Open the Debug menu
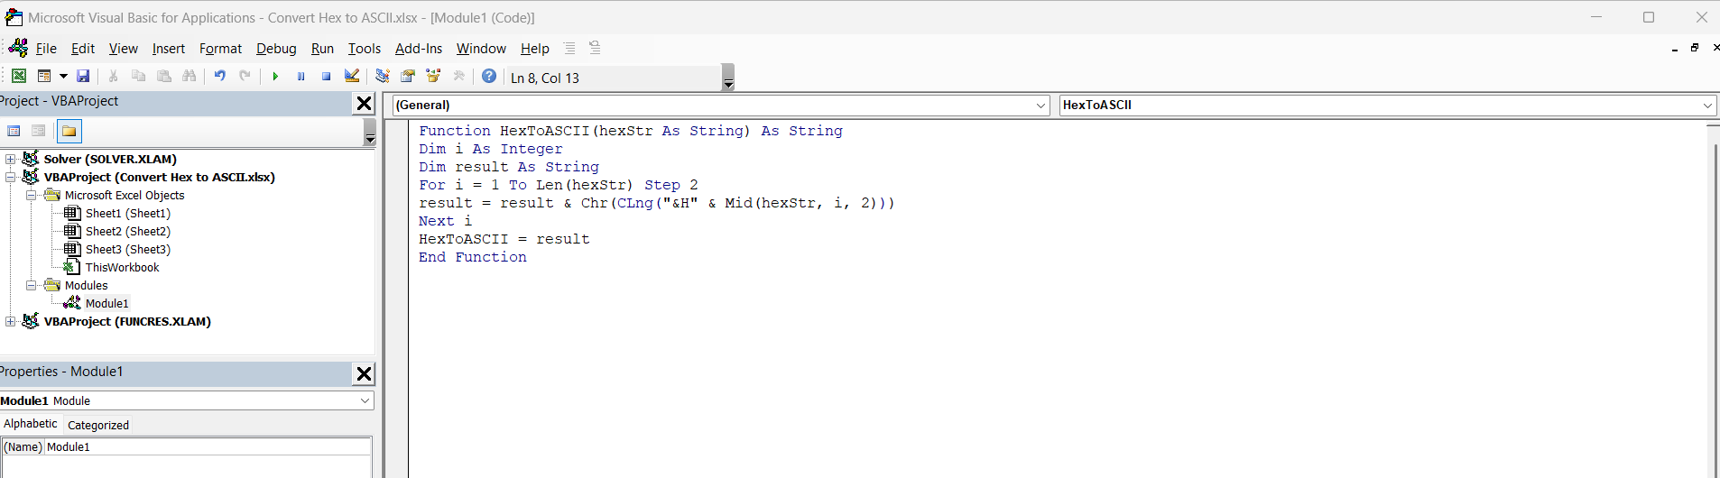 [276, 49]
